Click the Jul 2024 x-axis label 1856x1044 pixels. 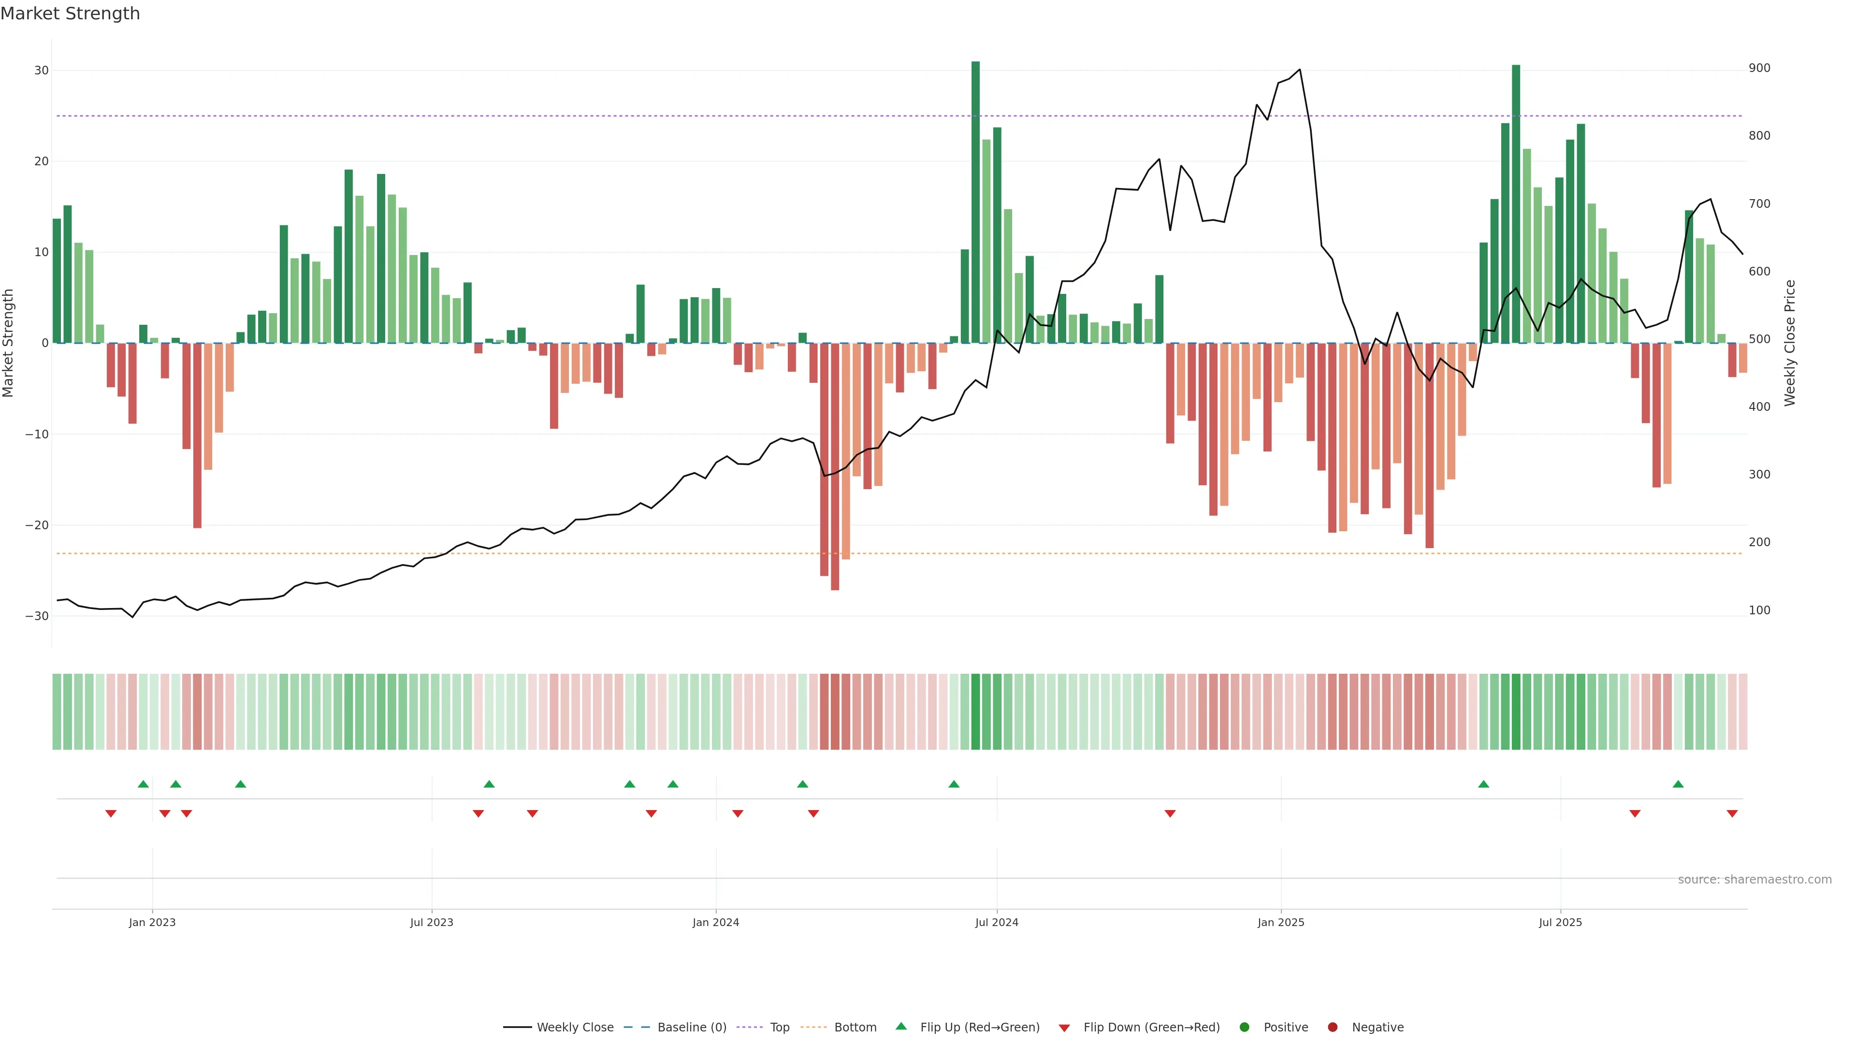(997, 922)
